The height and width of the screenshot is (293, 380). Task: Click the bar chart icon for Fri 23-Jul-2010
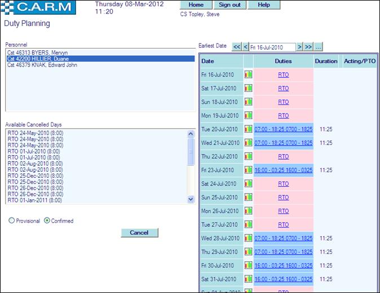(x=248, y=170)
